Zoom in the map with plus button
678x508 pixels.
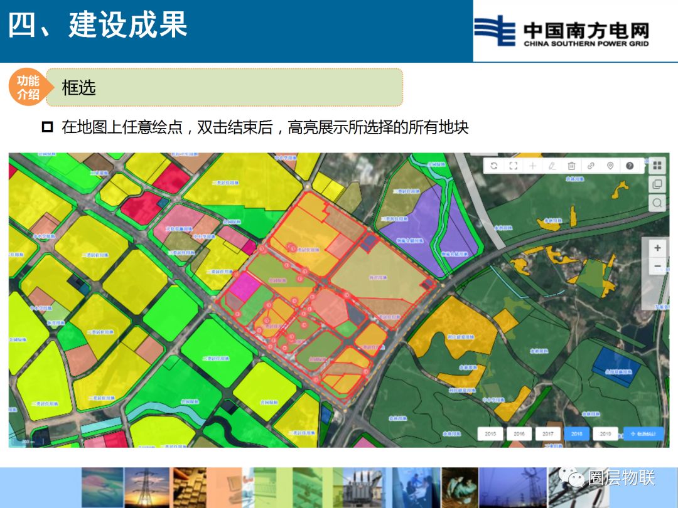click(657, 248)
